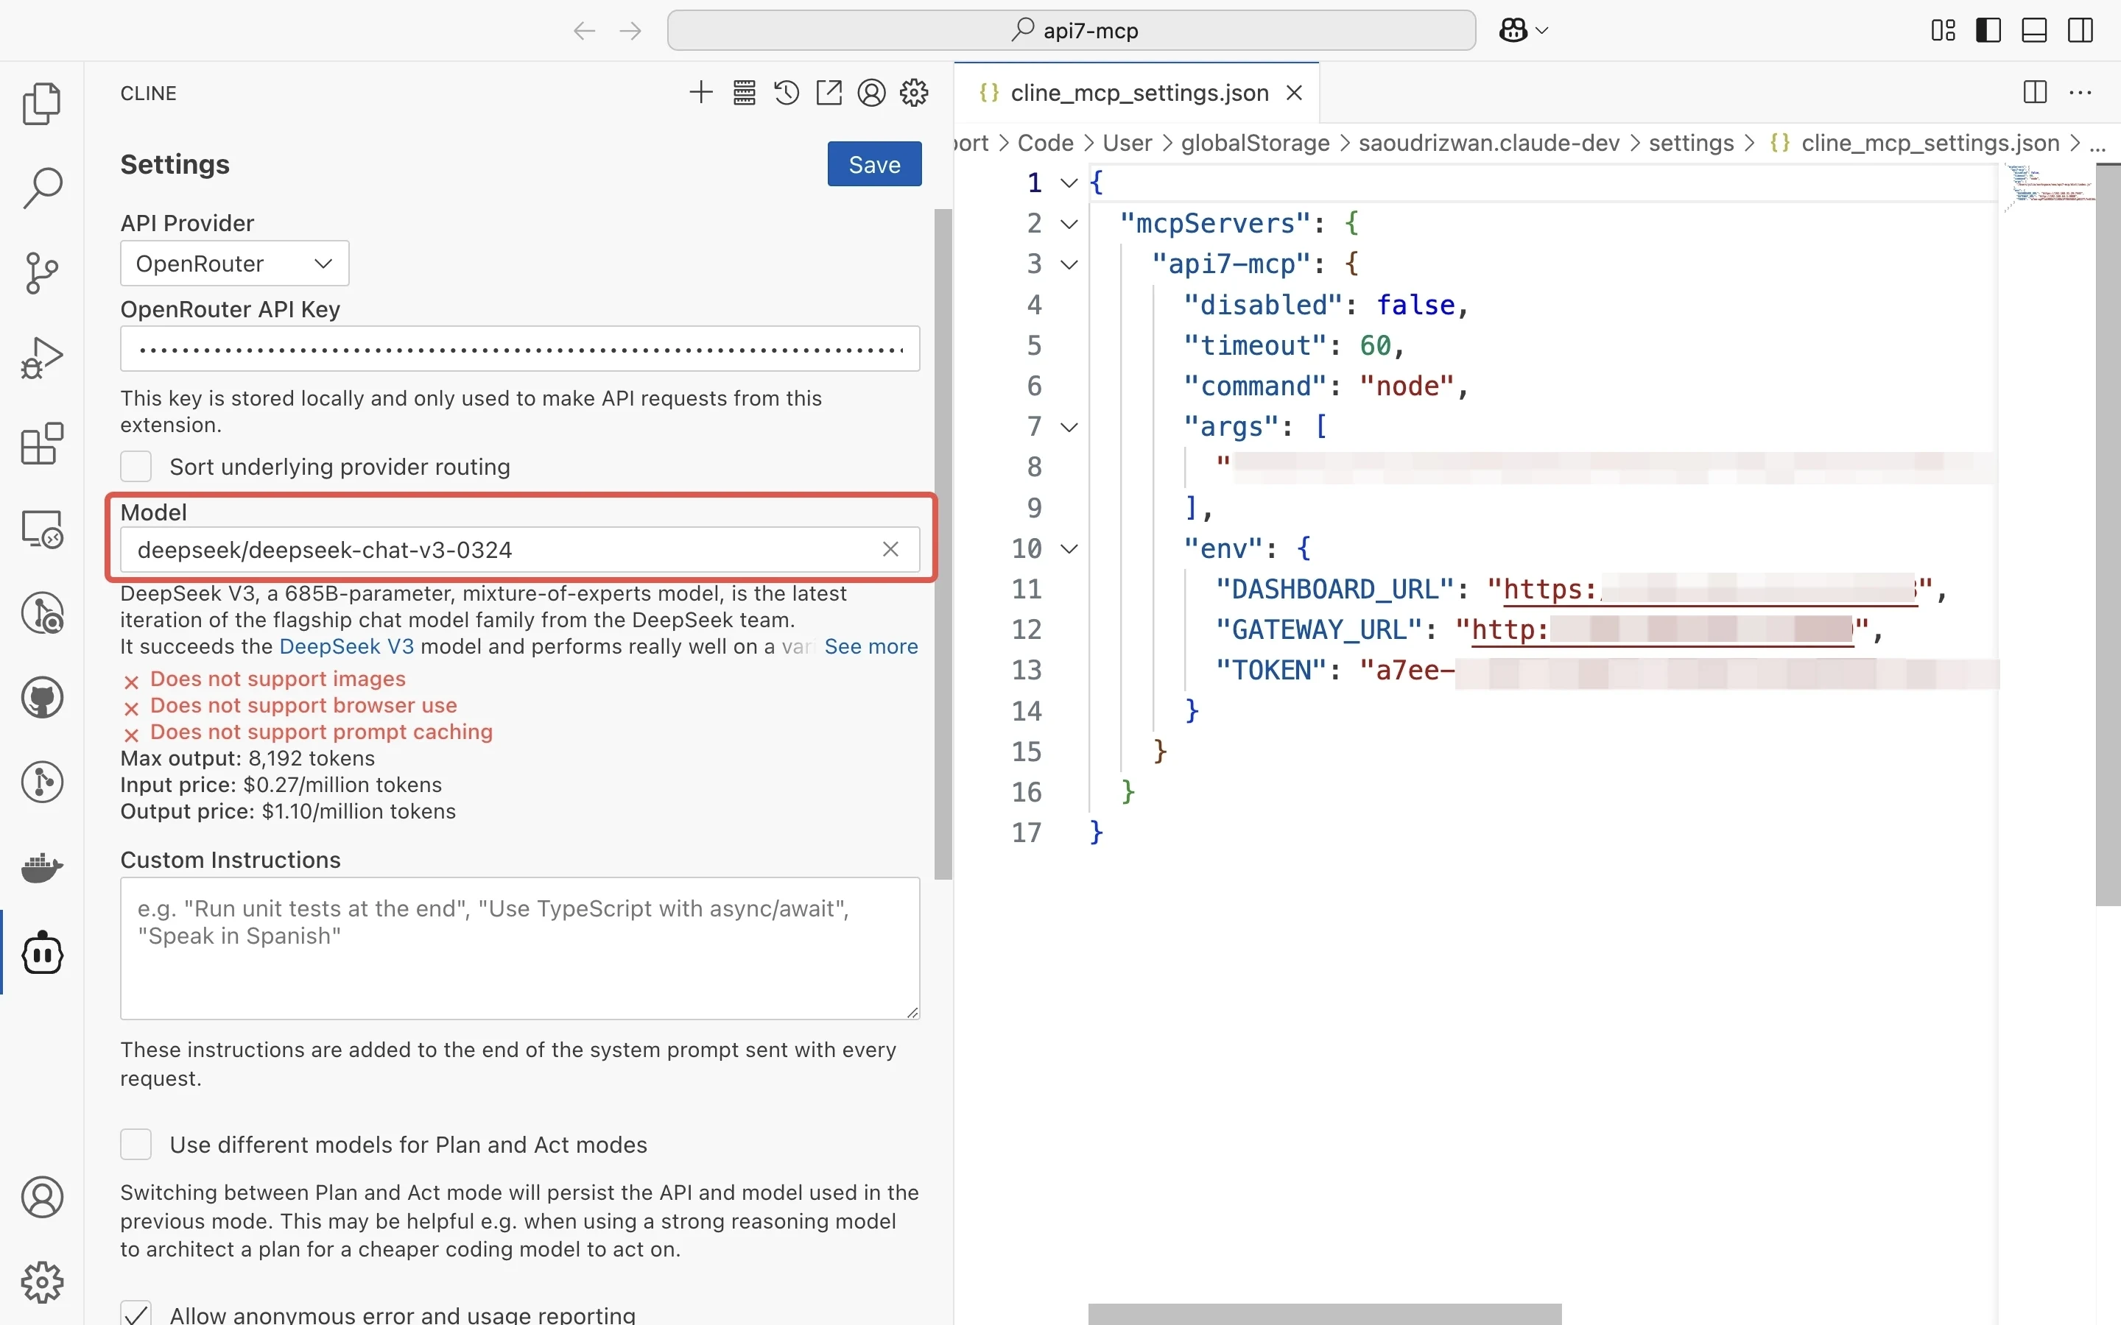Collapse the args array at line 7

(x=1069, y=428)
